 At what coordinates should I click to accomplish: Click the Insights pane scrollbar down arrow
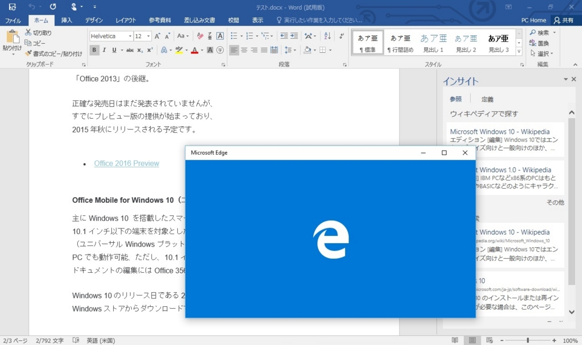pyautogui.click(x=571, y=312)
